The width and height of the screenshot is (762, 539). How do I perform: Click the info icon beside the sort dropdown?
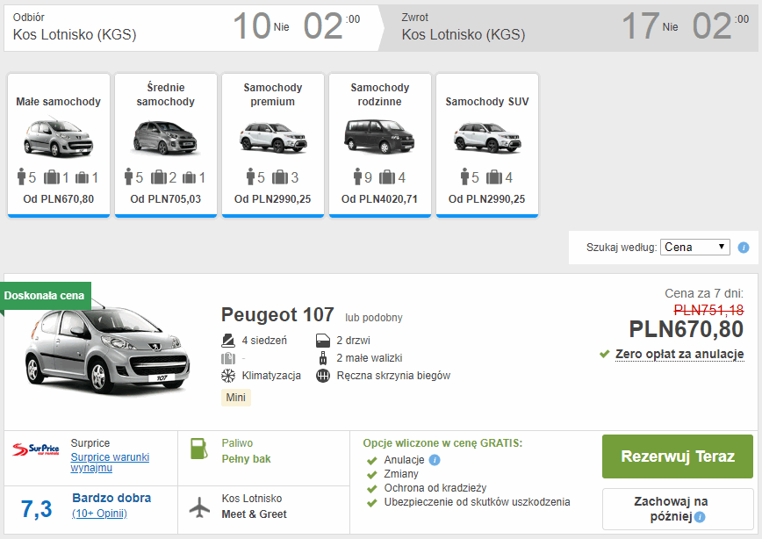pyautogui.click(x=744, y=248)
